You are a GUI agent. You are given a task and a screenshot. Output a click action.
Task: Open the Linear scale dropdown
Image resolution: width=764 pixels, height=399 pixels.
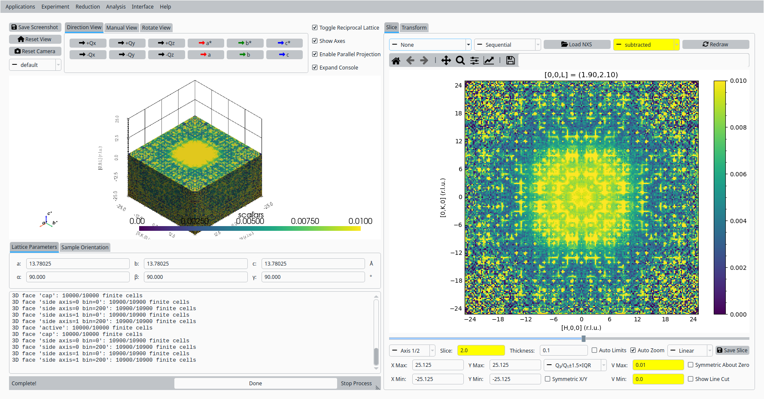tap(690, 351)
